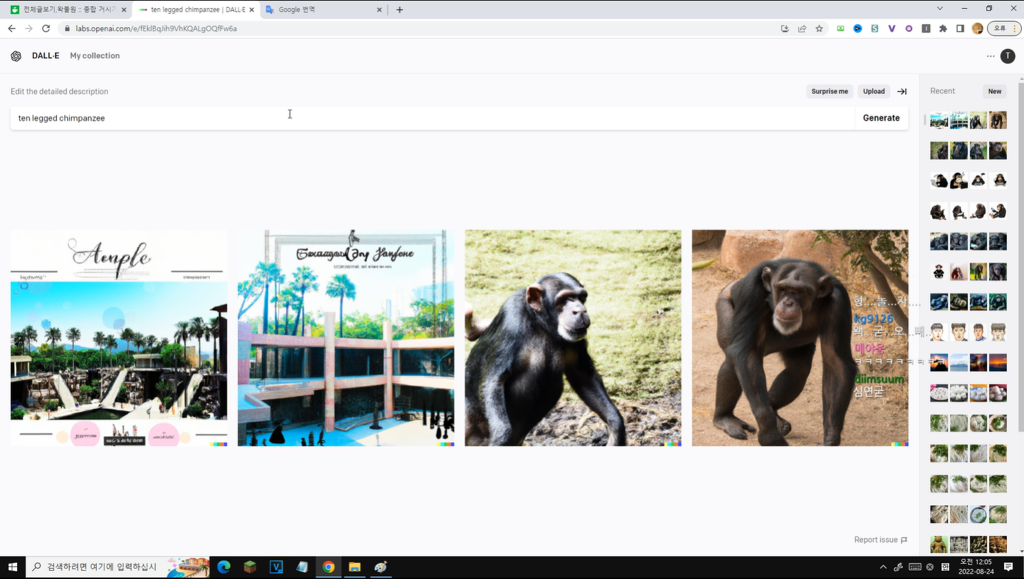This screenshot has height=579, width=1024.
Task: Open the palm tree building generated image
Action: point(346,338)
